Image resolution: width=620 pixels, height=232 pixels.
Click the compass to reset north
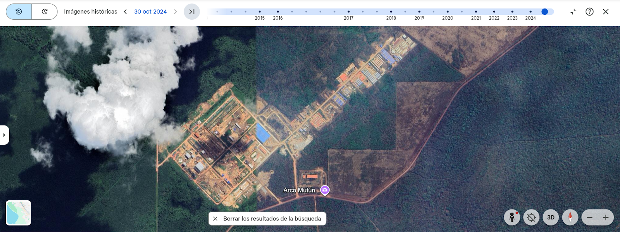570,217
